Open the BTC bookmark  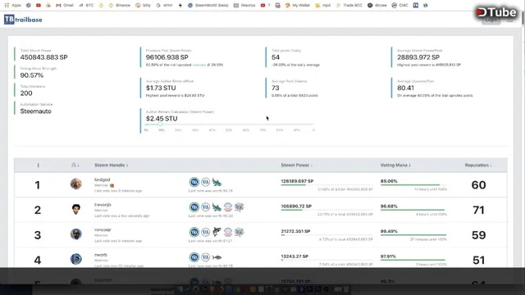86,6
